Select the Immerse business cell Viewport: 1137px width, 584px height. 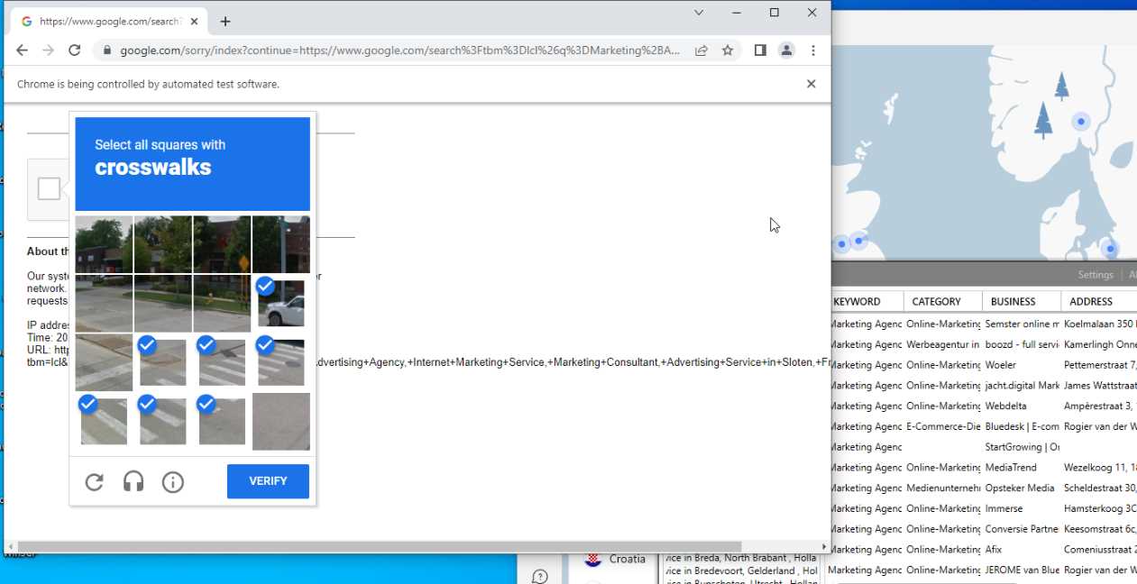(x=1022, y=508)
